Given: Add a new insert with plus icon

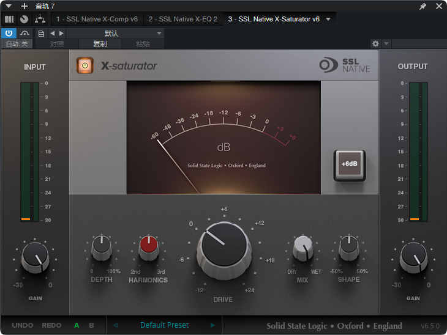Looking at the screenshot, I should [24, 6].
